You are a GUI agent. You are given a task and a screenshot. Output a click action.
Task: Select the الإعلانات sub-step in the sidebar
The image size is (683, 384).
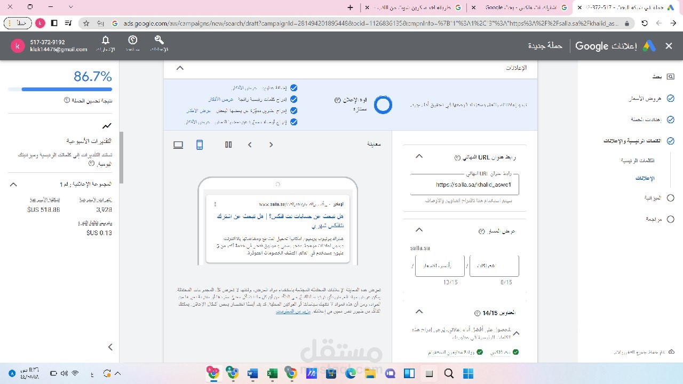[645, 178]
